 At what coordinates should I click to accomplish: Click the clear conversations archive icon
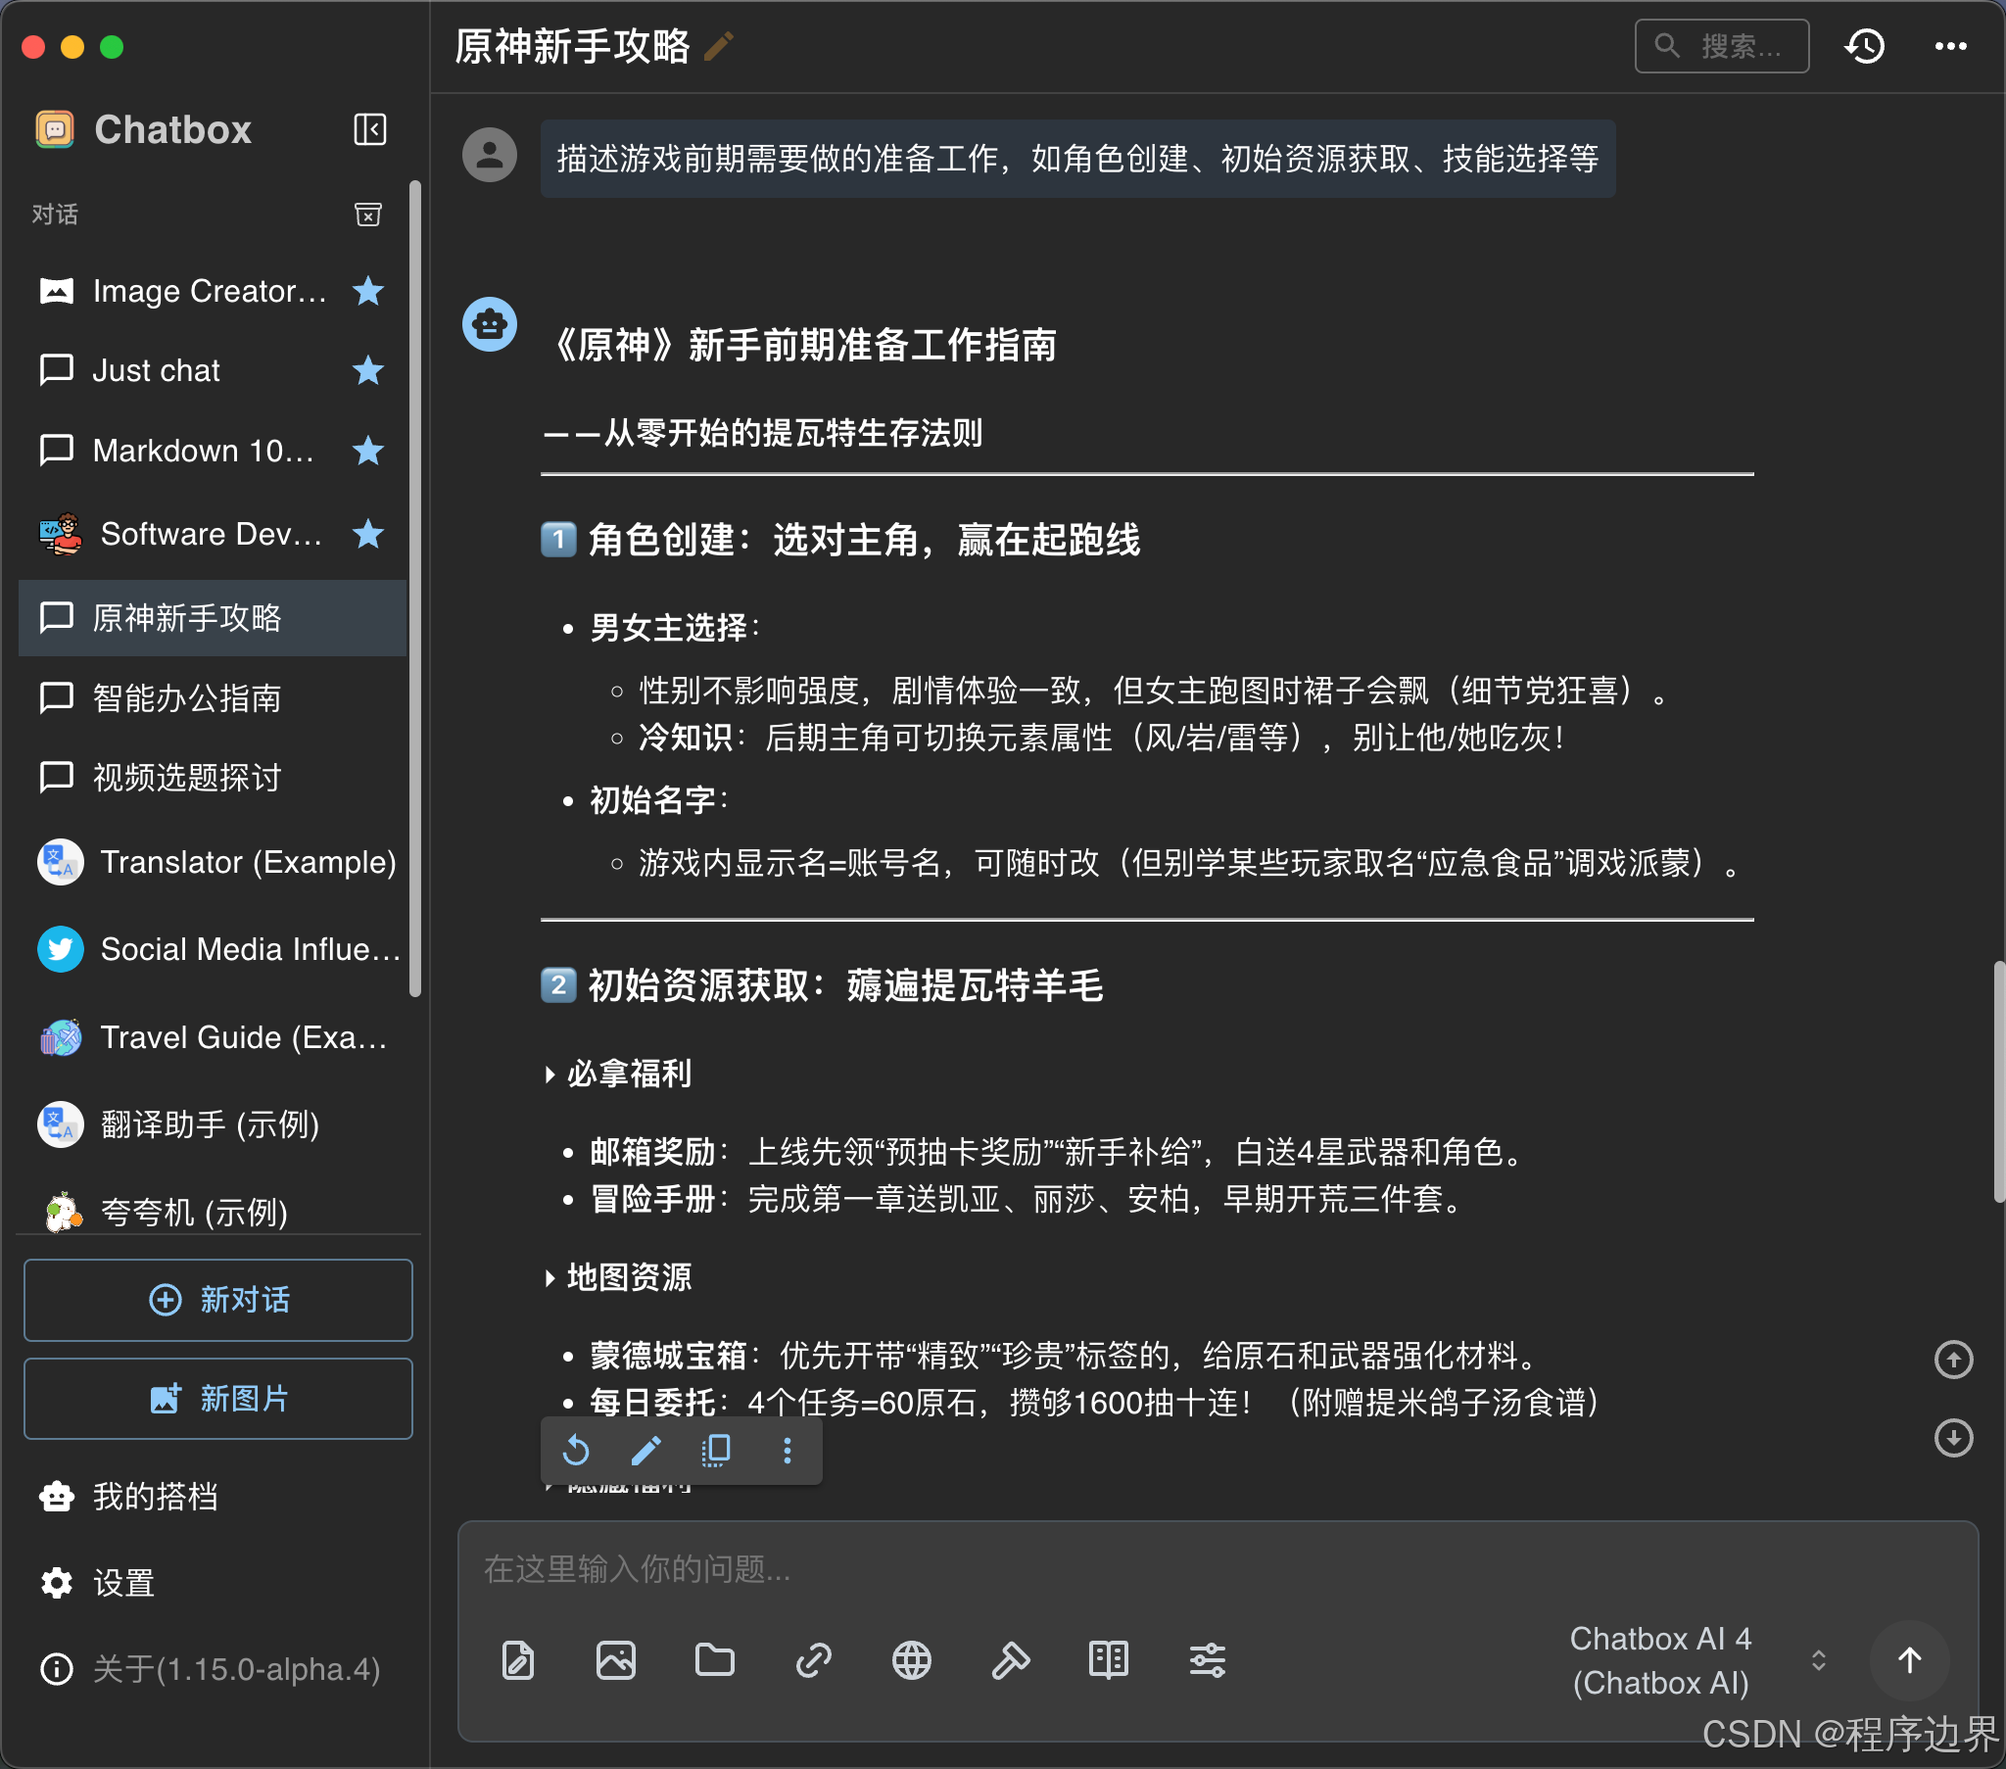[368, 214]
